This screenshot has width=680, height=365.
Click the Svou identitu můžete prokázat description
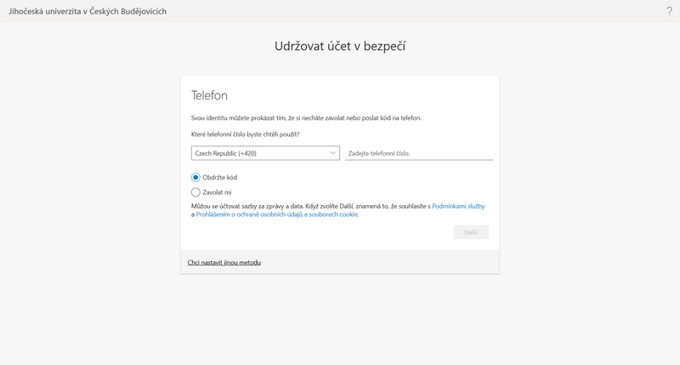pyautogui.click(x=306, y=118)
